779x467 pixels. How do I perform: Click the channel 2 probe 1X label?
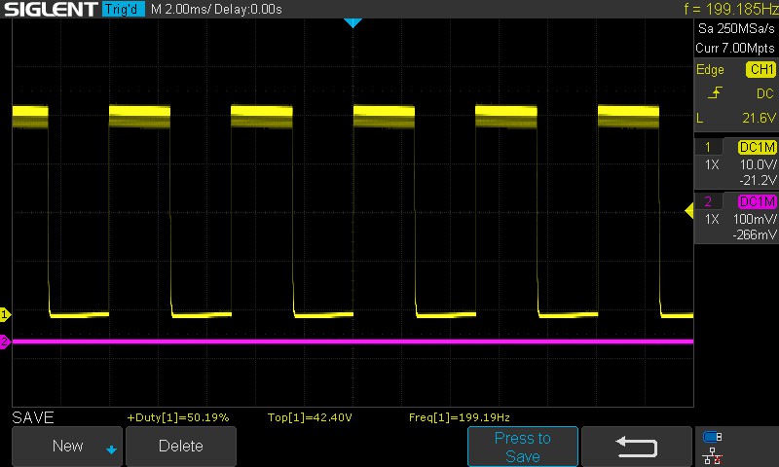click(x=712, y=219)
